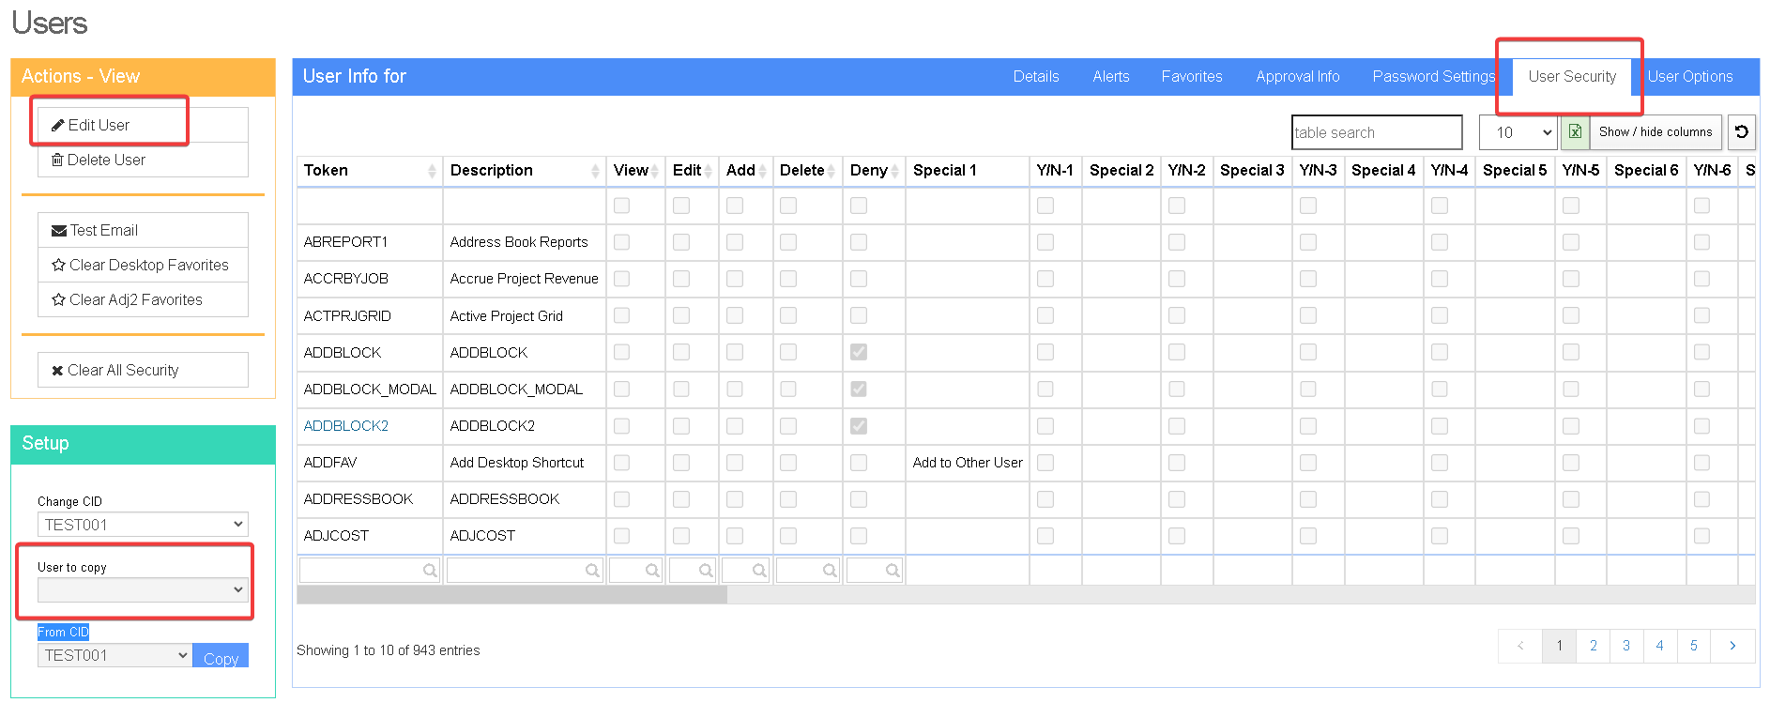Toggle Y/N-1 checkbox for ADDFAV row
This screenshot has width=1770, height=718.
(1045, 462)
